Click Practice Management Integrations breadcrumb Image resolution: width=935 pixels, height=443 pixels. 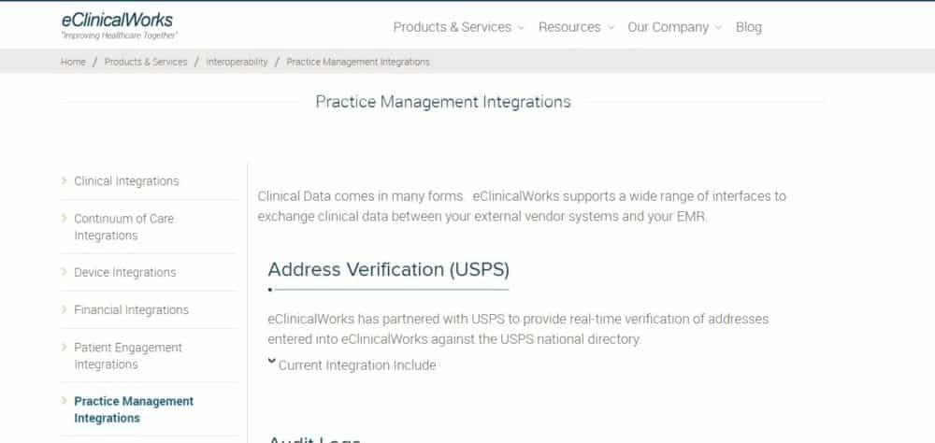pos(358,62)
